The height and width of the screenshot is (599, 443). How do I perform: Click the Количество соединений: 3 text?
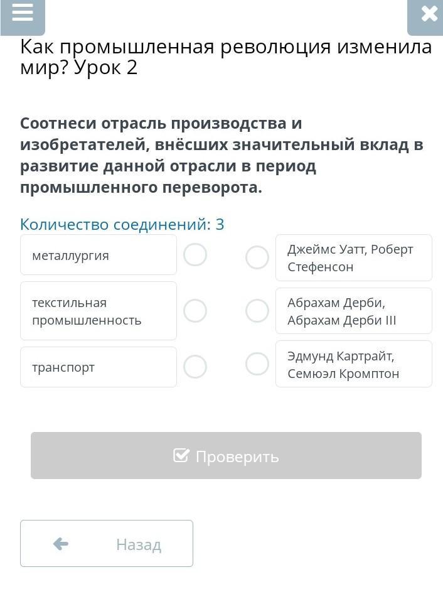coord(122,224)
